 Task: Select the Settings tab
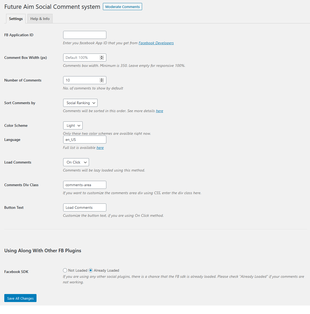[x=16, y=19]
